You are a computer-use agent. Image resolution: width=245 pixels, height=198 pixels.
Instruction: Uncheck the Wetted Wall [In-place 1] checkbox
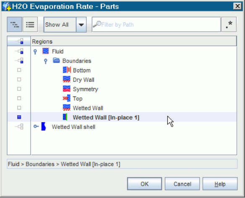(19, 117)
